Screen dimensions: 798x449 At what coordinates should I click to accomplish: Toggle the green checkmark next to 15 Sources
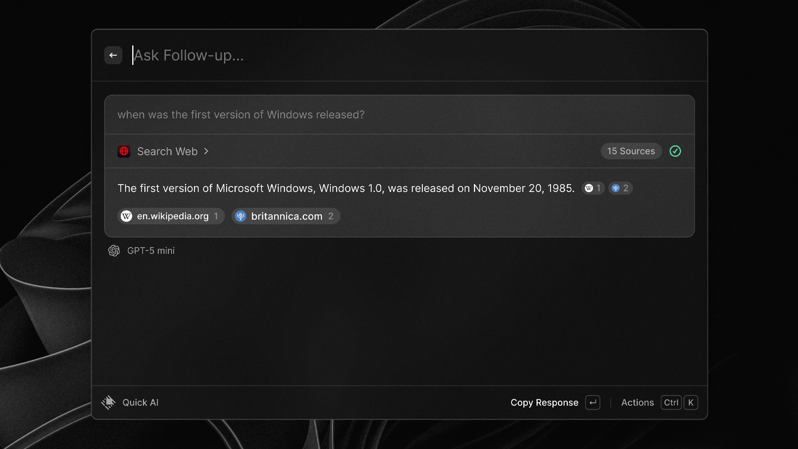(675, 151)
